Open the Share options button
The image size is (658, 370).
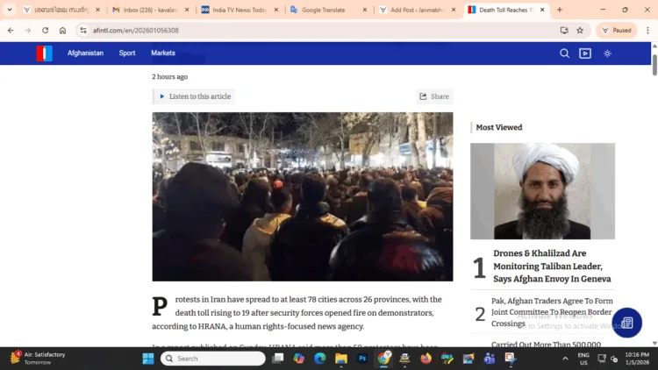[x=434, y=96]
